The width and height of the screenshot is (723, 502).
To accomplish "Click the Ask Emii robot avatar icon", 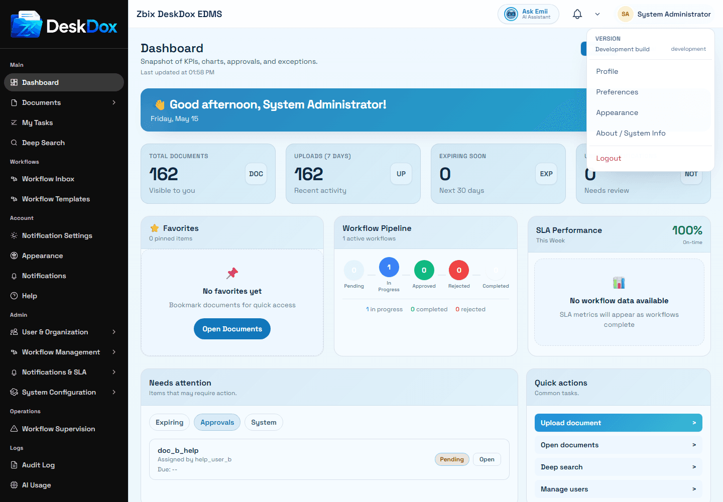I will [x=511, y=14].
